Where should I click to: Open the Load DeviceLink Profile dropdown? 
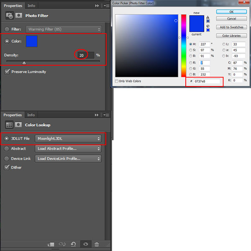point(68,159)
